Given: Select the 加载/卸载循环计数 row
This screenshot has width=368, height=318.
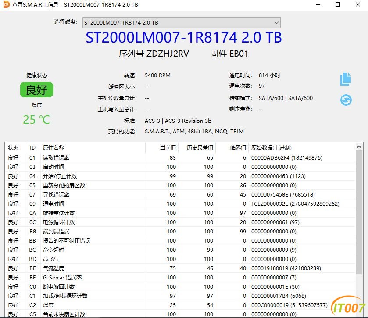Looking at the screenshot, I should 180,296.
